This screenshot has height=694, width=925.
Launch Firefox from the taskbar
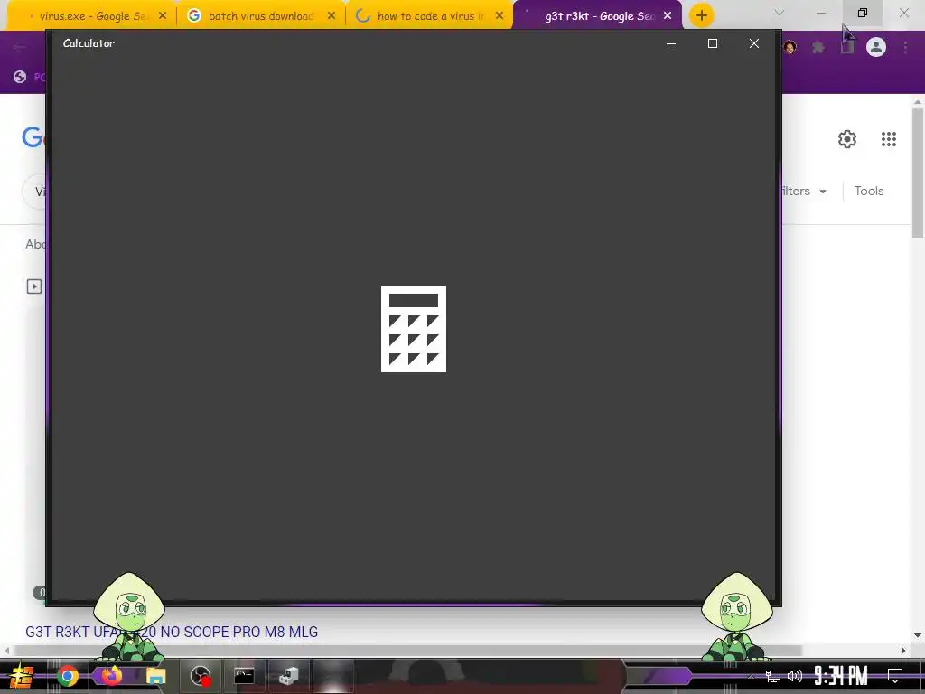click(x=111, y=676)
